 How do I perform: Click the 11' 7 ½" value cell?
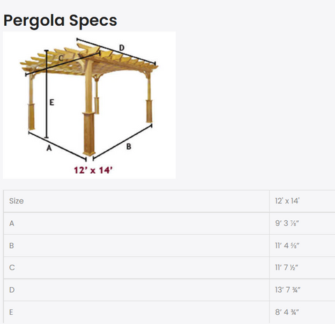pos(302,268)
